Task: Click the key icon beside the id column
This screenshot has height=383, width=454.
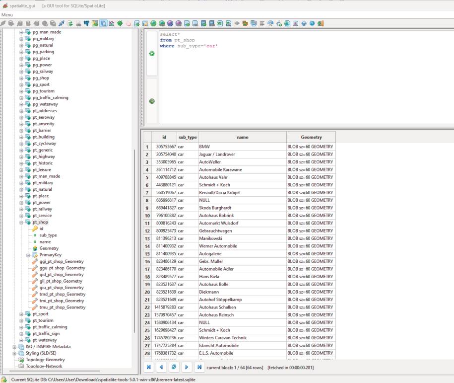Action: 35,229
